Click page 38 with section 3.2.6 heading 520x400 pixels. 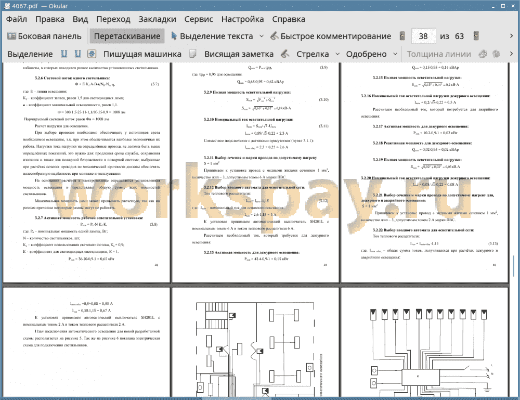pyautogui.click(x=86, y=173)
